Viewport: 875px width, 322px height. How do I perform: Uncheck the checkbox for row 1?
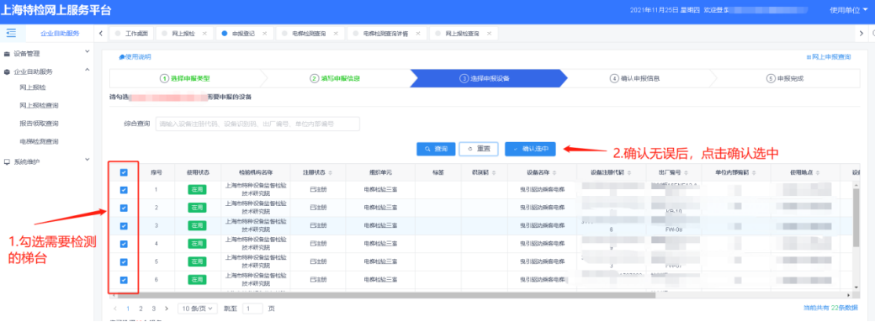[124, 190]
